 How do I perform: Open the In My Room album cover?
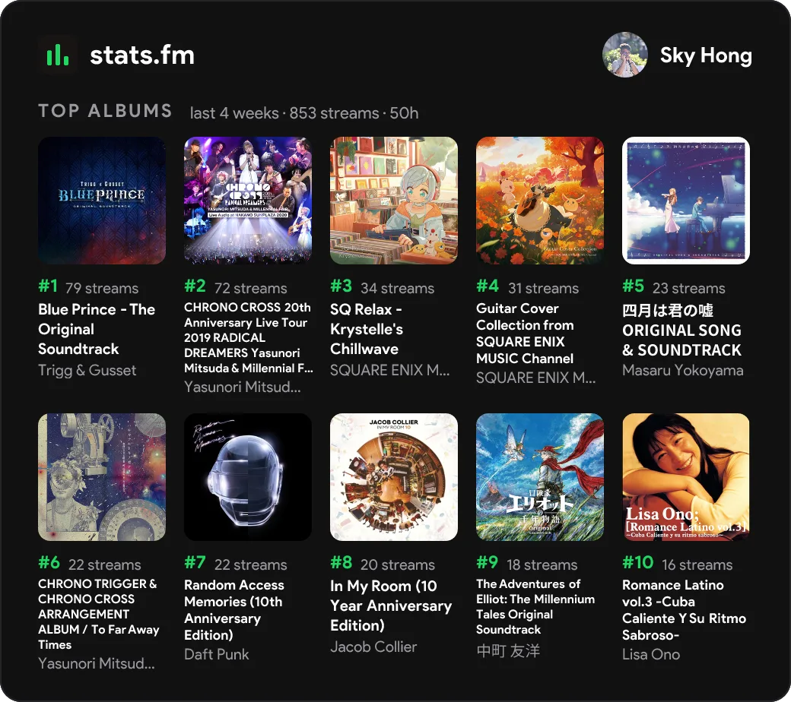coord(394,477)
